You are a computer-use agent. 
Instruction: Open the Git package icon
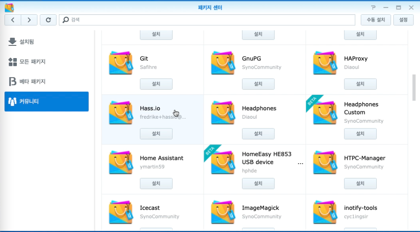pyautogui.click(x=121, y=63)
